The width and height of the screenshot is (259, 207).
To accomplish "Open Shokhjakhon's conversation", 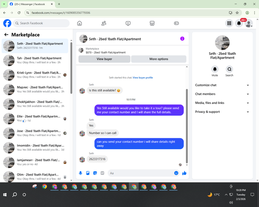I will click(x=35, y=104).
